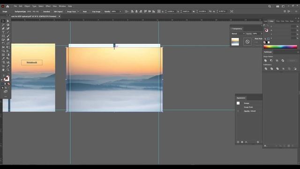Image resolution: width=300 pixels, height=169 pixels.
Task: Click Trim pathfinder icon
Action: click(272, 69)
